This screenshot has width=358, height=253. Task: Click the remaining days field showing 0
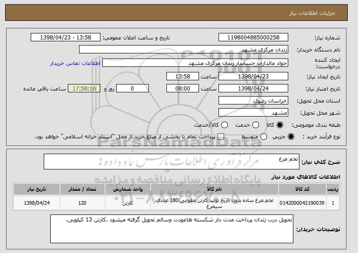pos(133,89)
